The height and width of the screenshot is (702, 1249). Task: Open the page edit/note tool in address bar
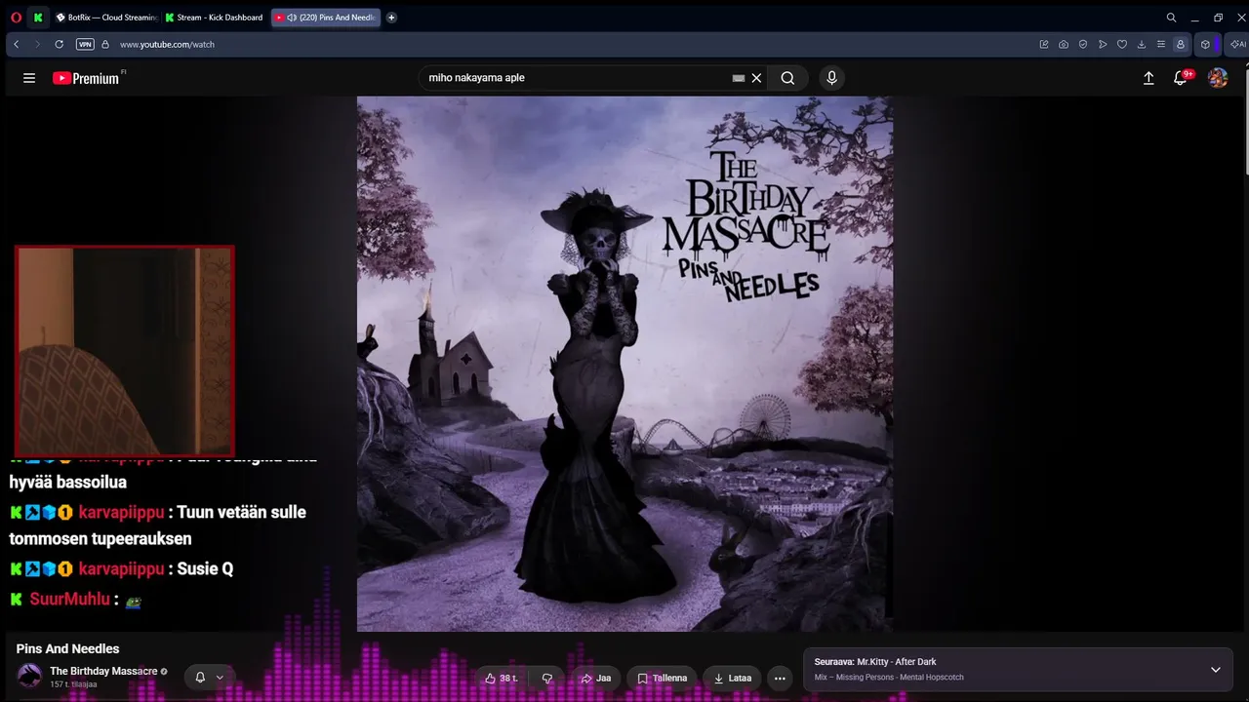coord(1044,44)
